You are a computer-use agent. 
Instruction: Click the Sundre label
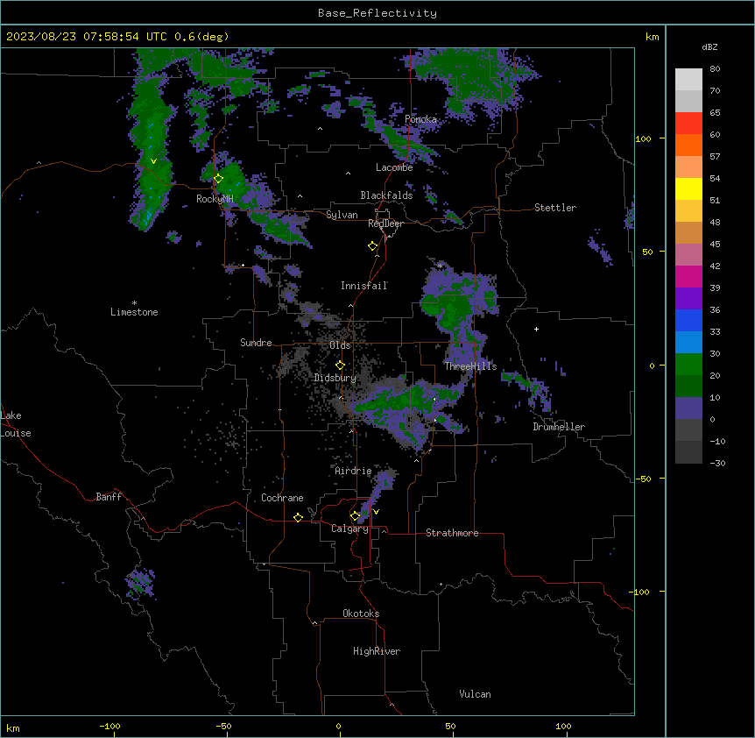tap(256, 343)
